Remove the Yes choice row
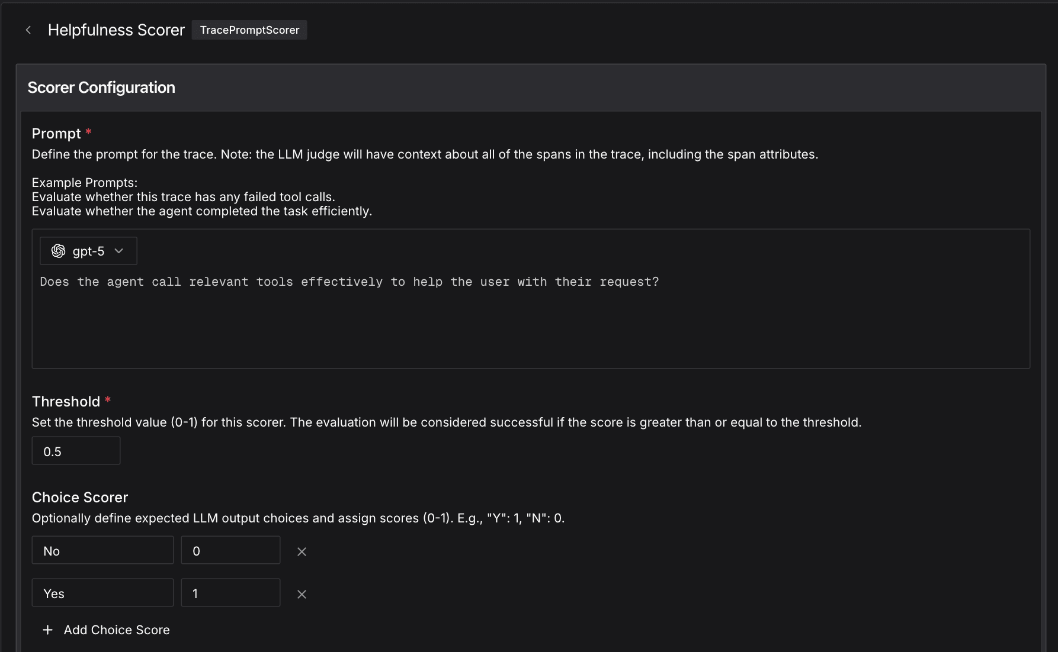Image resolution: width=1058 pixels, height=652 pixels. (302, 594)
